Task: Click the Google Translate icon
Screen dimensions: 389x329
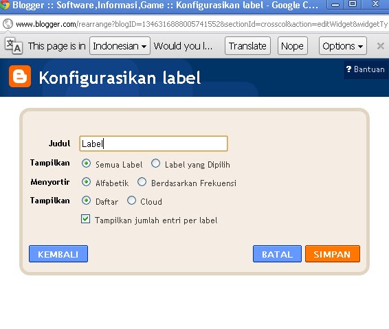Action: [14, 45]
